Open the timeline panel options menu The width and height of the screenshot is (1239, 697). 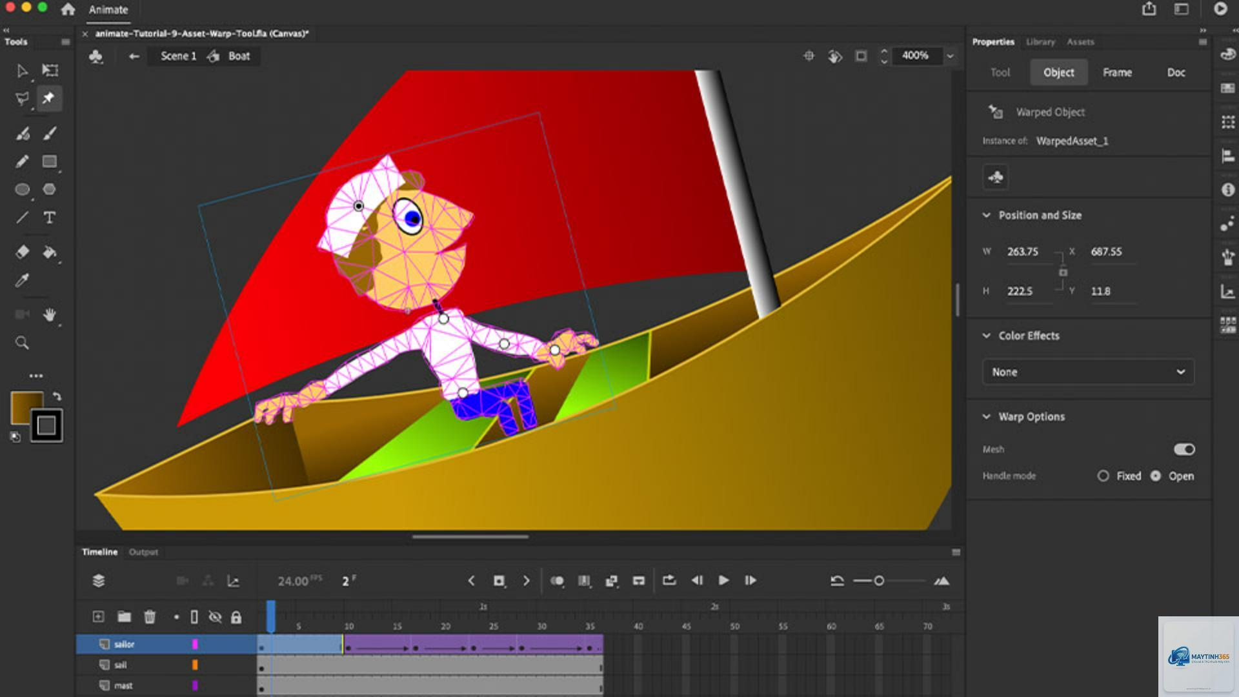pos(956,552)
